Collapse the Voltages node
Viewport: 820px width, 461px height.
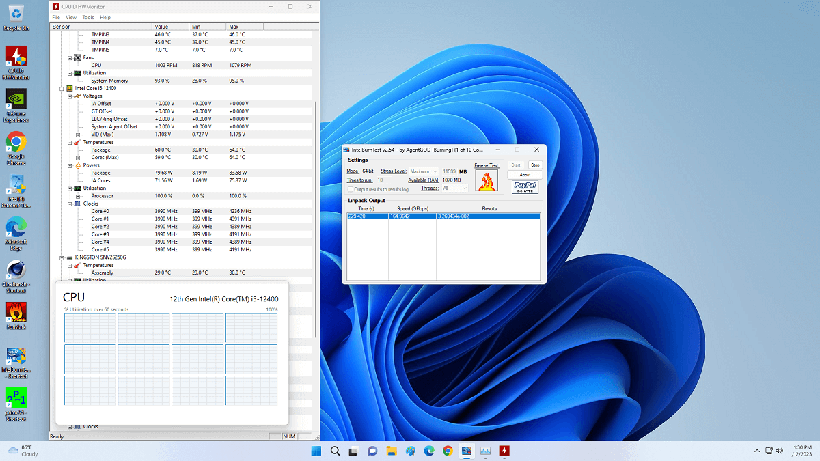click(x=70, y=96)
